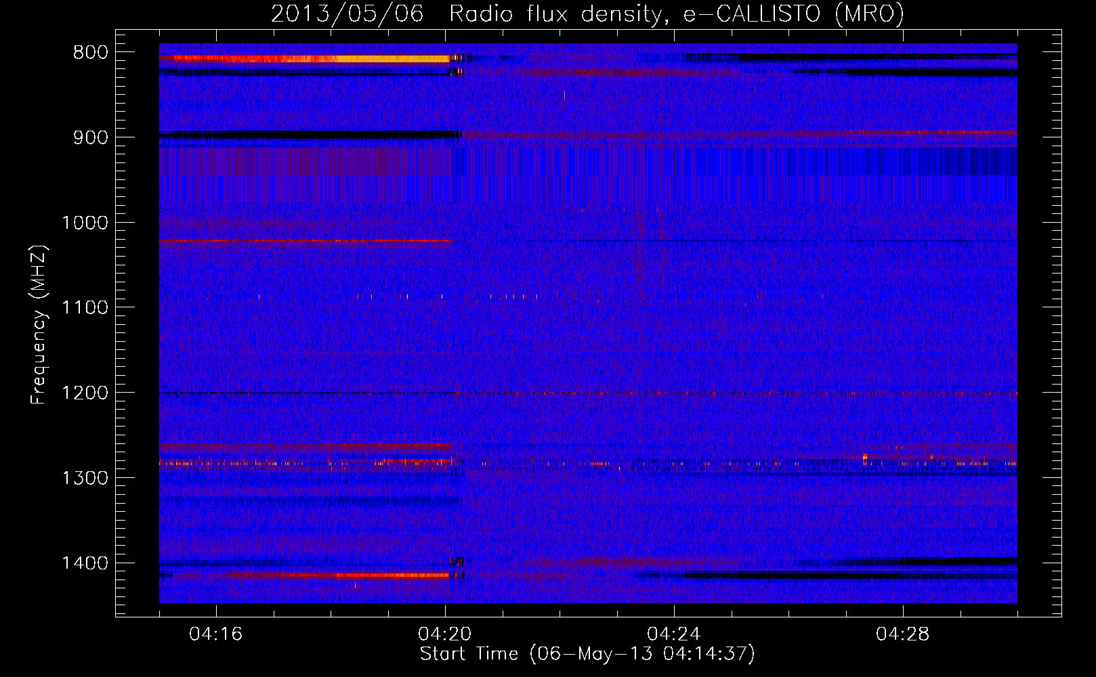Click the 'Frequency (MHZ)' axis title
This screenshot has height=677, width=1096.
39,325
